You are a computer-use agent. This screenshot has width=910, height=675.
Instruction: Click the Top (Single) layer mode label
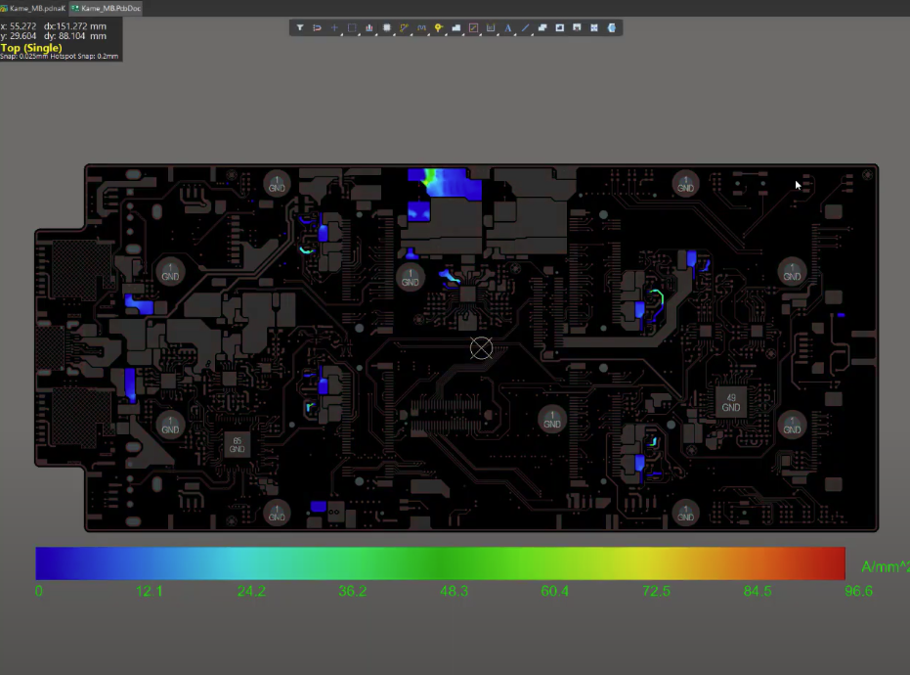[31, 47]
